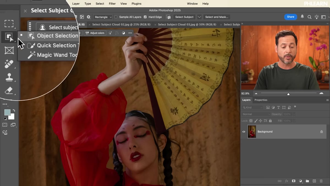This screenshot has width=330, height=186.
Task: Open the Edit Toolbar three-dots icon
Action: tap(5, 104)
